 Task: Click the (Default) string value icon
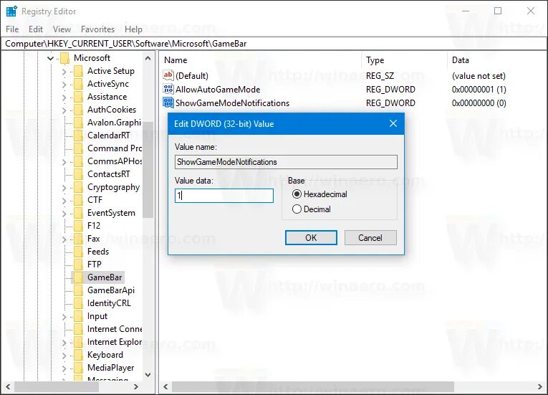coord(168,75)
